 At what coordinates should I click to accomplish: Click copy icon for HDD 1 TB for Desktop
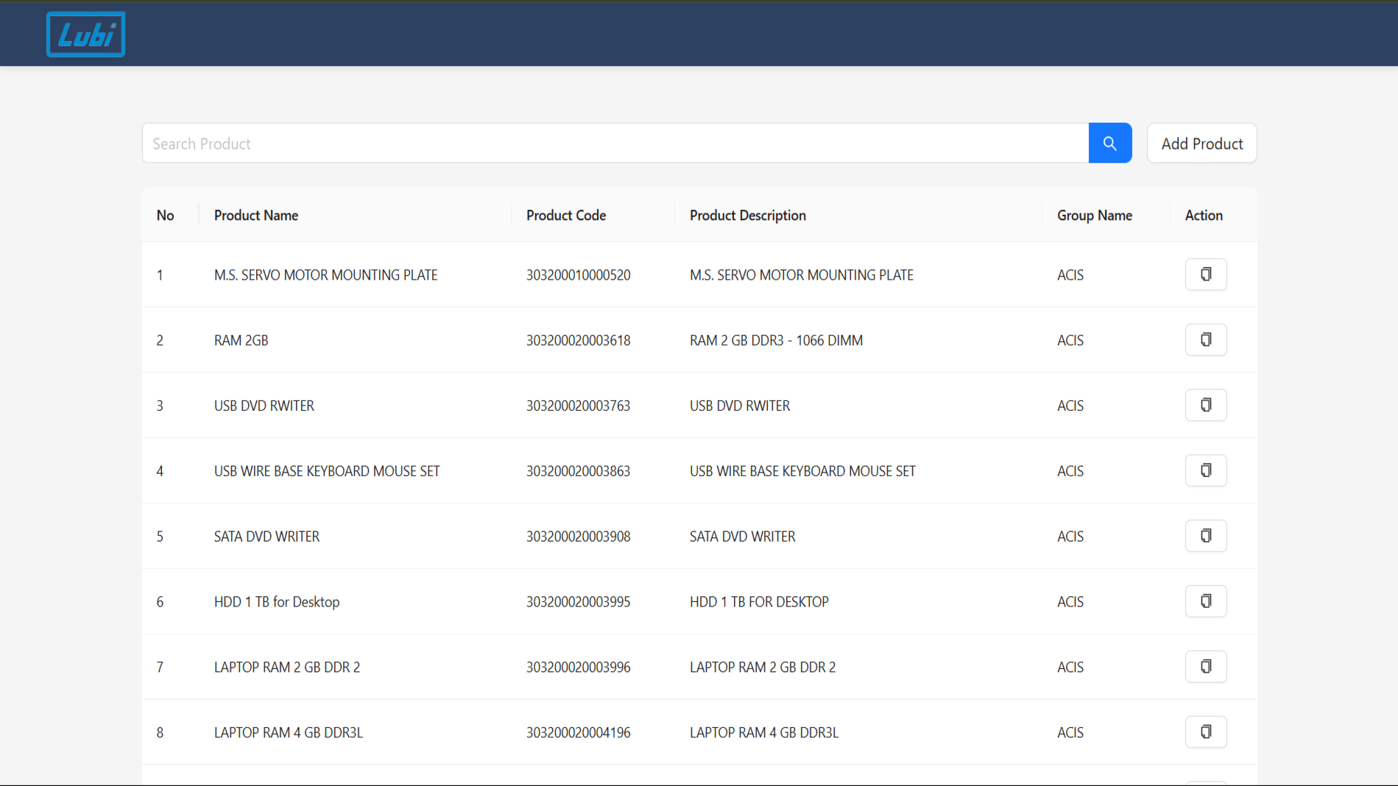click(x=1205, y=601)
